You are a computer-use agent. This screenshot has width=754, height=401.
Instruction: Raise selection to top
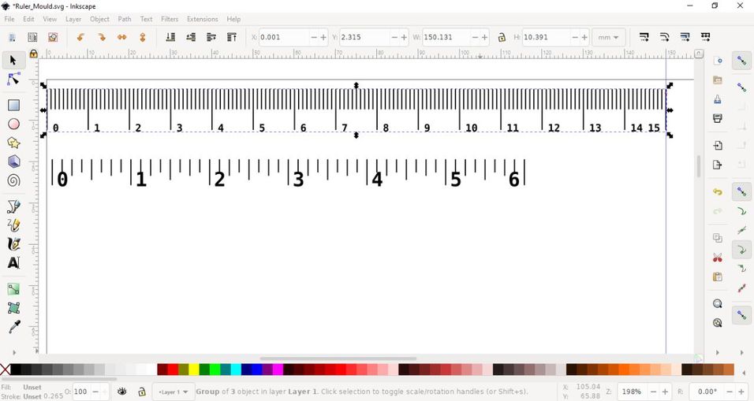point(232,37)
